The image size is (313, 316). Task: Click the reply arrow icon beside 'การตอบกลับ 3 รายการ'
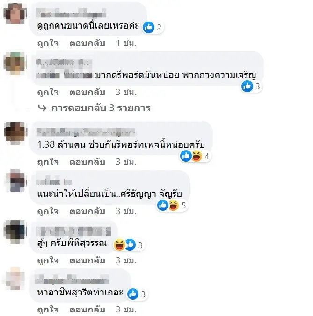42,108
